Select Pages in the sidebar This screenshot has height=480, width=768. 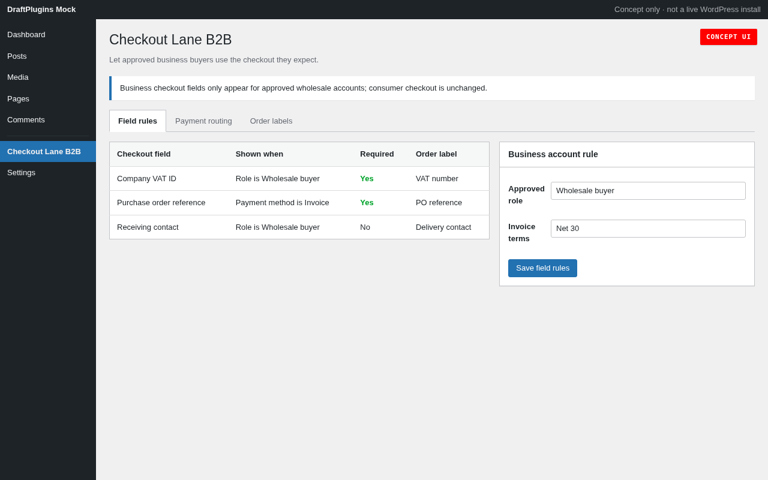click(48, 99)
